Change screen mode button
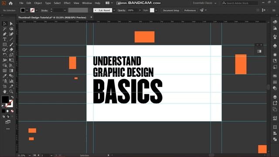The width and height of the screenshot is (279, 157). (x=8, y=122)
